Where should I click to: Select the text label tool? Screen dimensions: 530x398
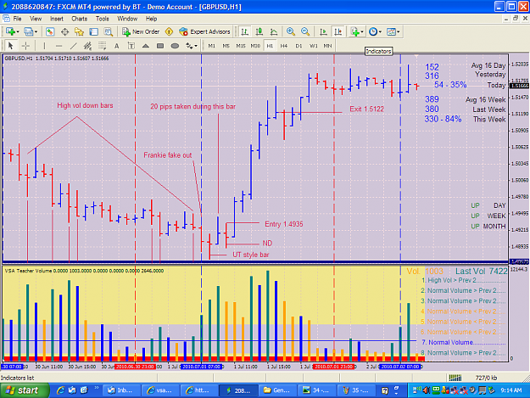(131, 46)
